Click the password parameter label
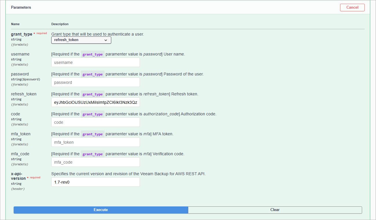Image resolution: width=376 pixels, height=220 pixels. [x=20, y=74]
